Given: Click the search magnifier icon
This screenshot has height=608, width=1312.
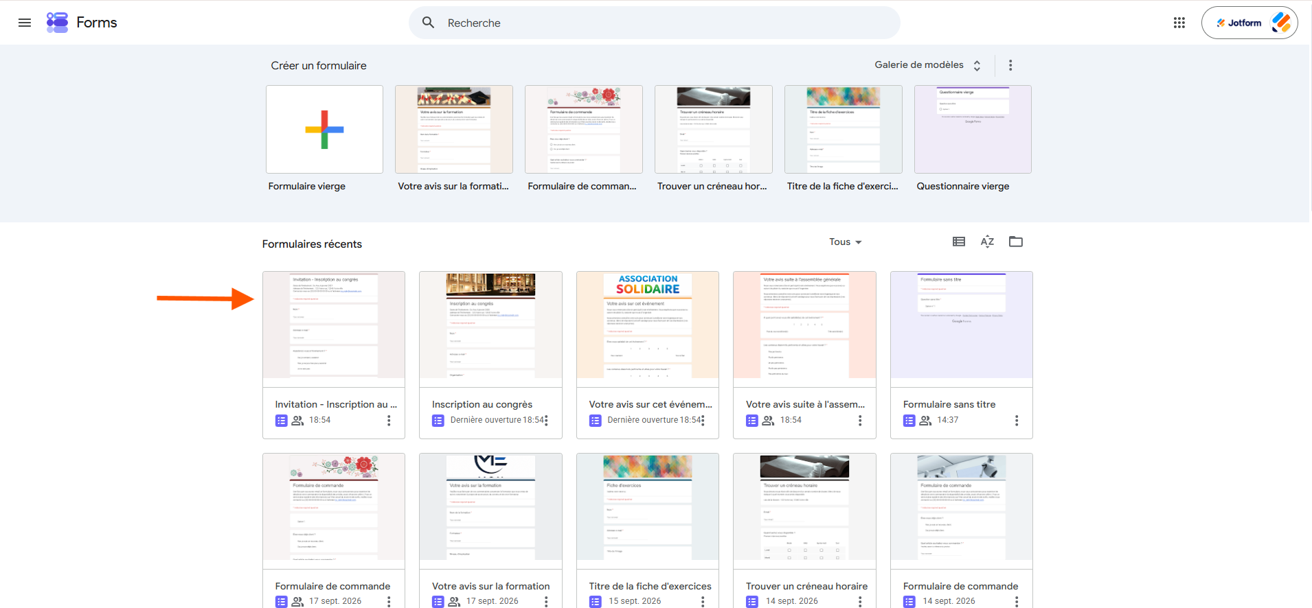Looking at the screenshot, I should pyautogui.click(x=428, y=23).
